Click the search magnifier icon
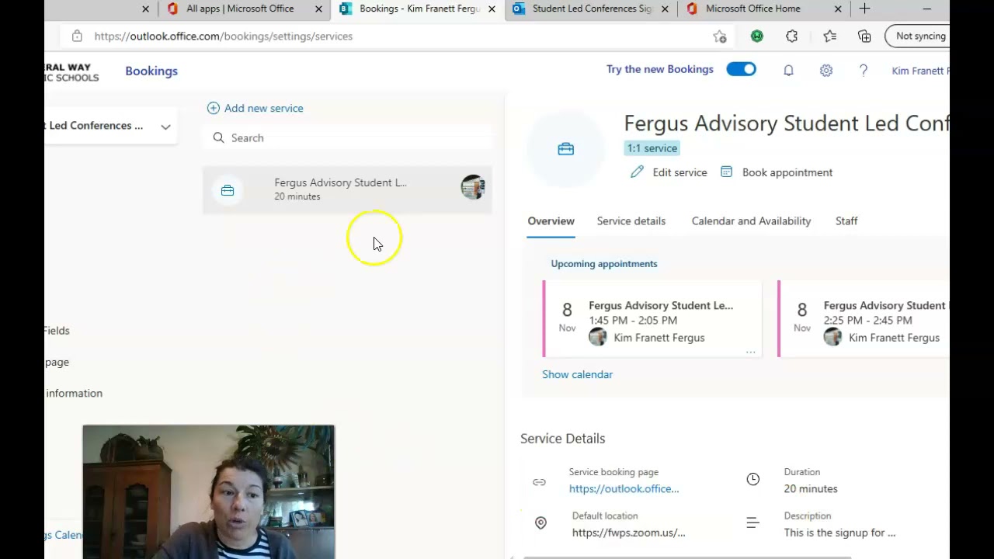Image resolution: width=994 pixels, height=559 pixels. click(218, 137)
